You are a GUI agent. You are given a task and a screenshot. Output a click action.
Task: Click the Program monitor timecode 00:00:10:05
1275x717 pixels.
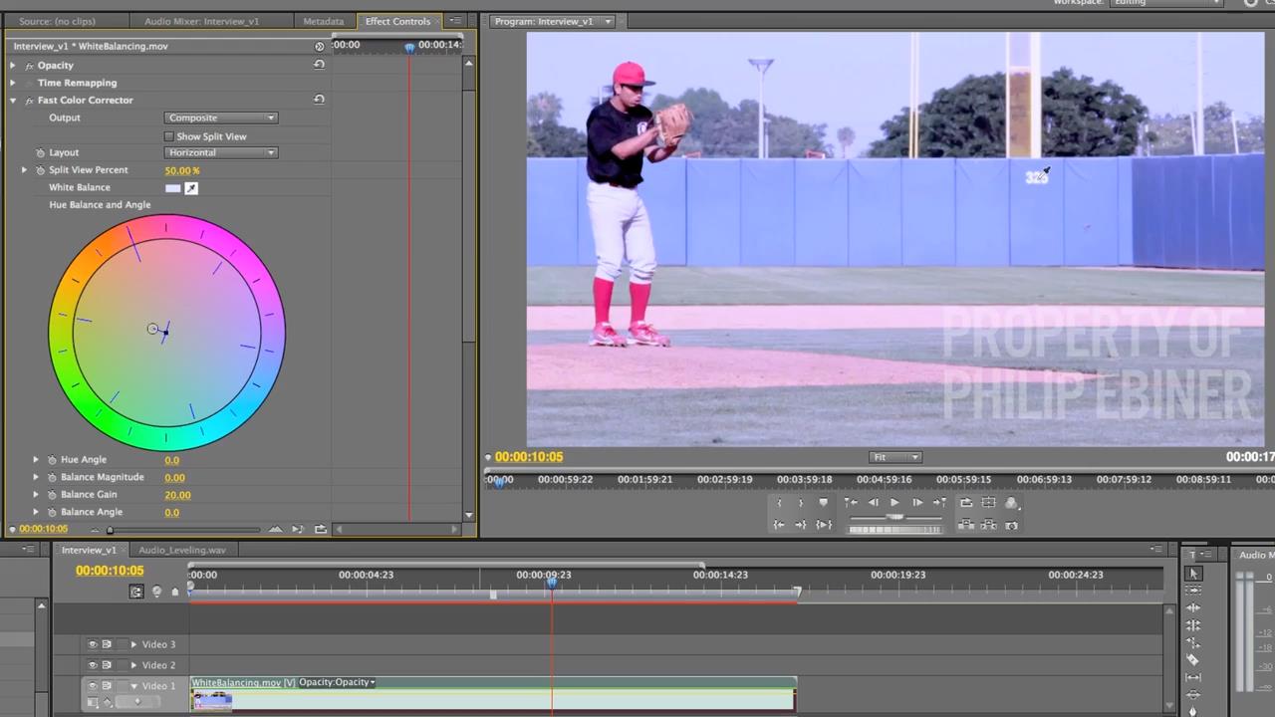coord(529,457)
